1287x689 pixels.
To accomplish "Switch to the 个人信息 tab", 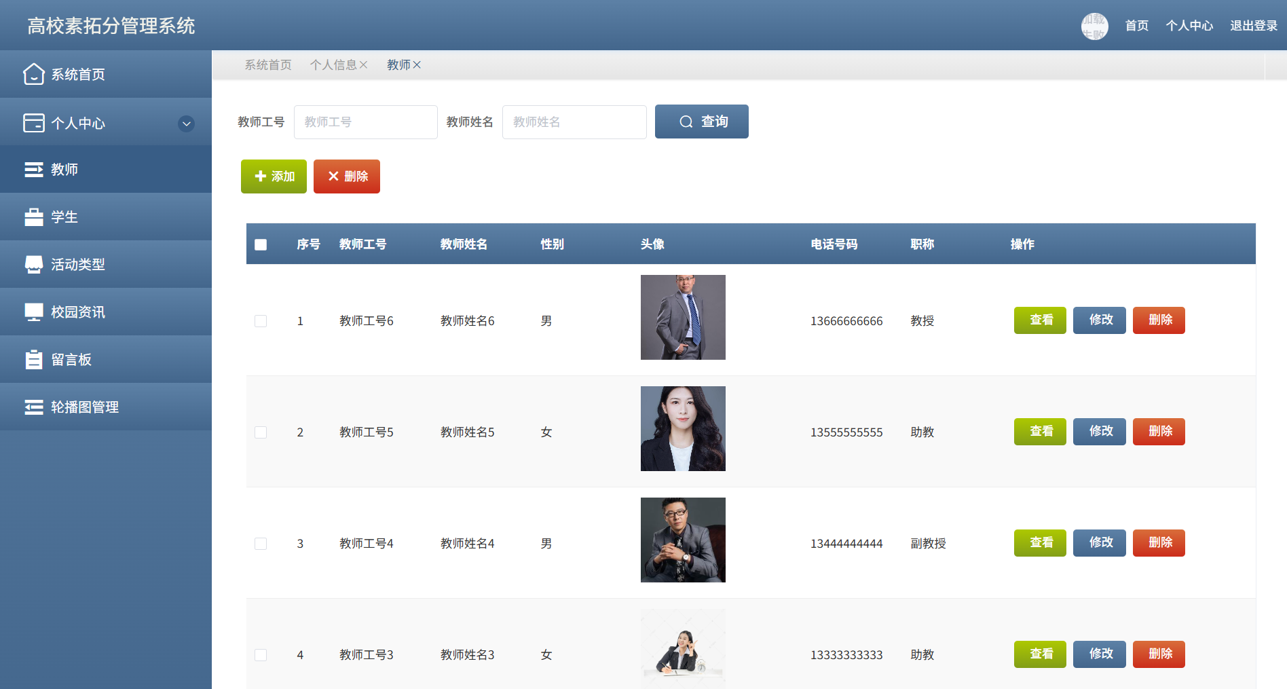I will [333, 64].
